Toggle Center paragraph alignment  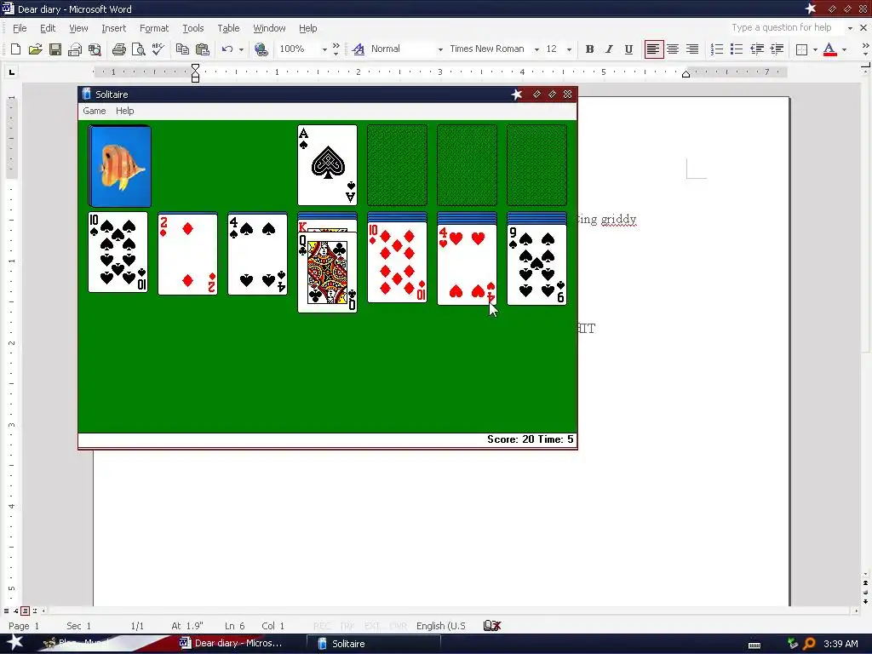pyautogui.click(x=673, y=49)
